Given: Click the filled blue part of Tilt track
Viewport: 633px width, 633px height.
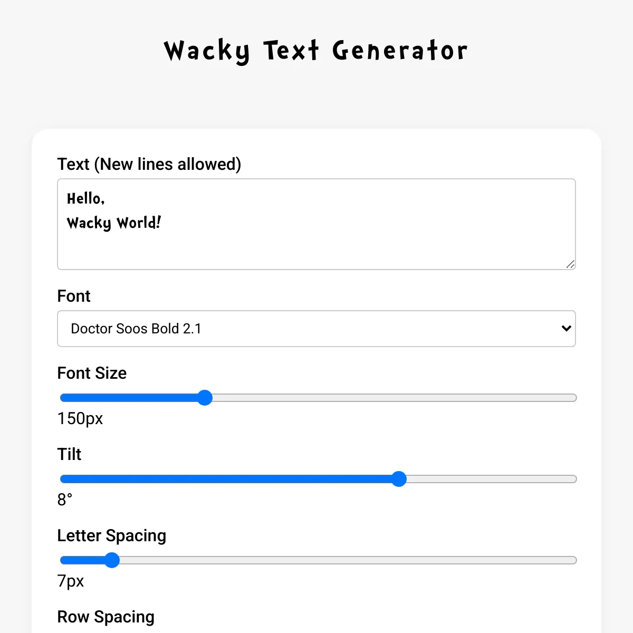Looking at the screenshot, I should click(x=226, y=479).
